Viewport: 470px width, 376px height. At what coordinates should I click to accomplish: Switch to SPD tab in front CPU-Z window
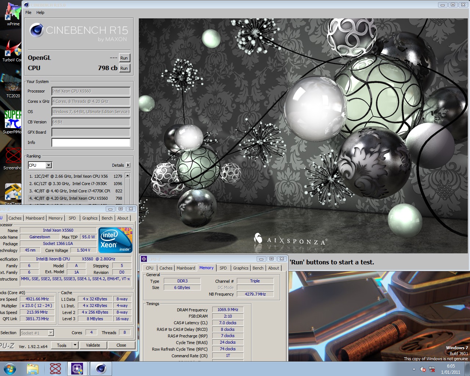(72, 218)
